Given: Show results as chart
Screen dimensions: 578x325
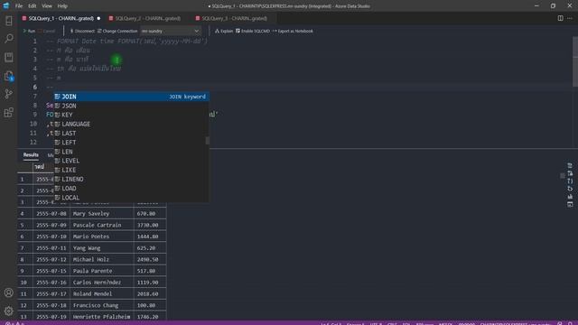Looking at the screenshot, I should pyautogui.click(x=570, y=197).
